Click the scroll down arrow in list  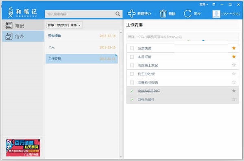point(121,157)
